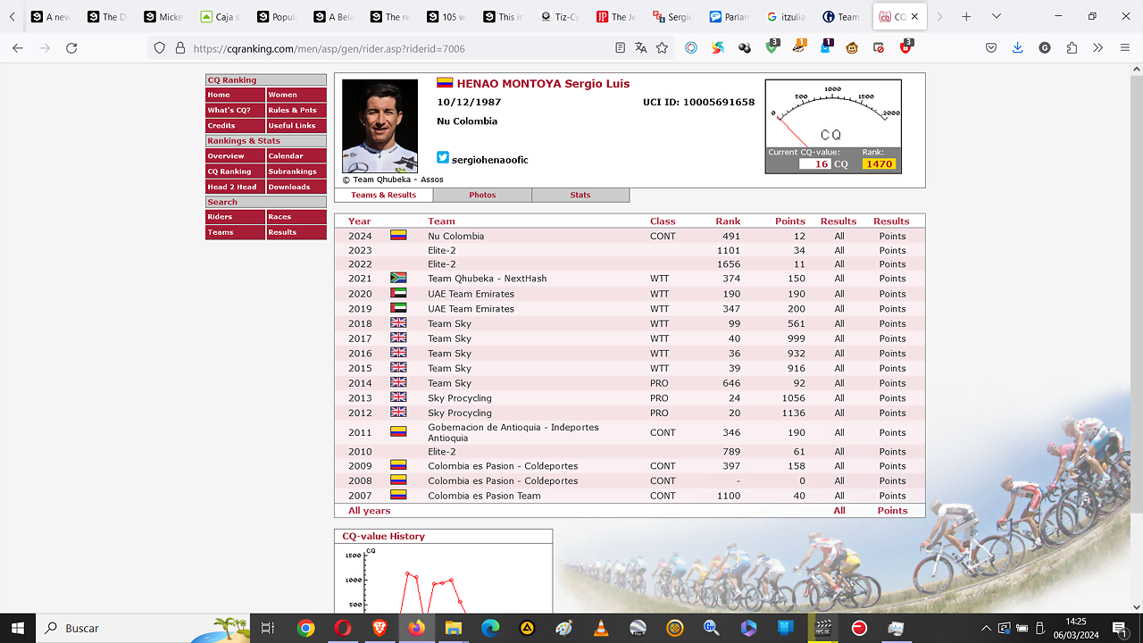1143x643 pixels.
Task: Open Brave browser from the taskbar
Action: click(379, 628)
